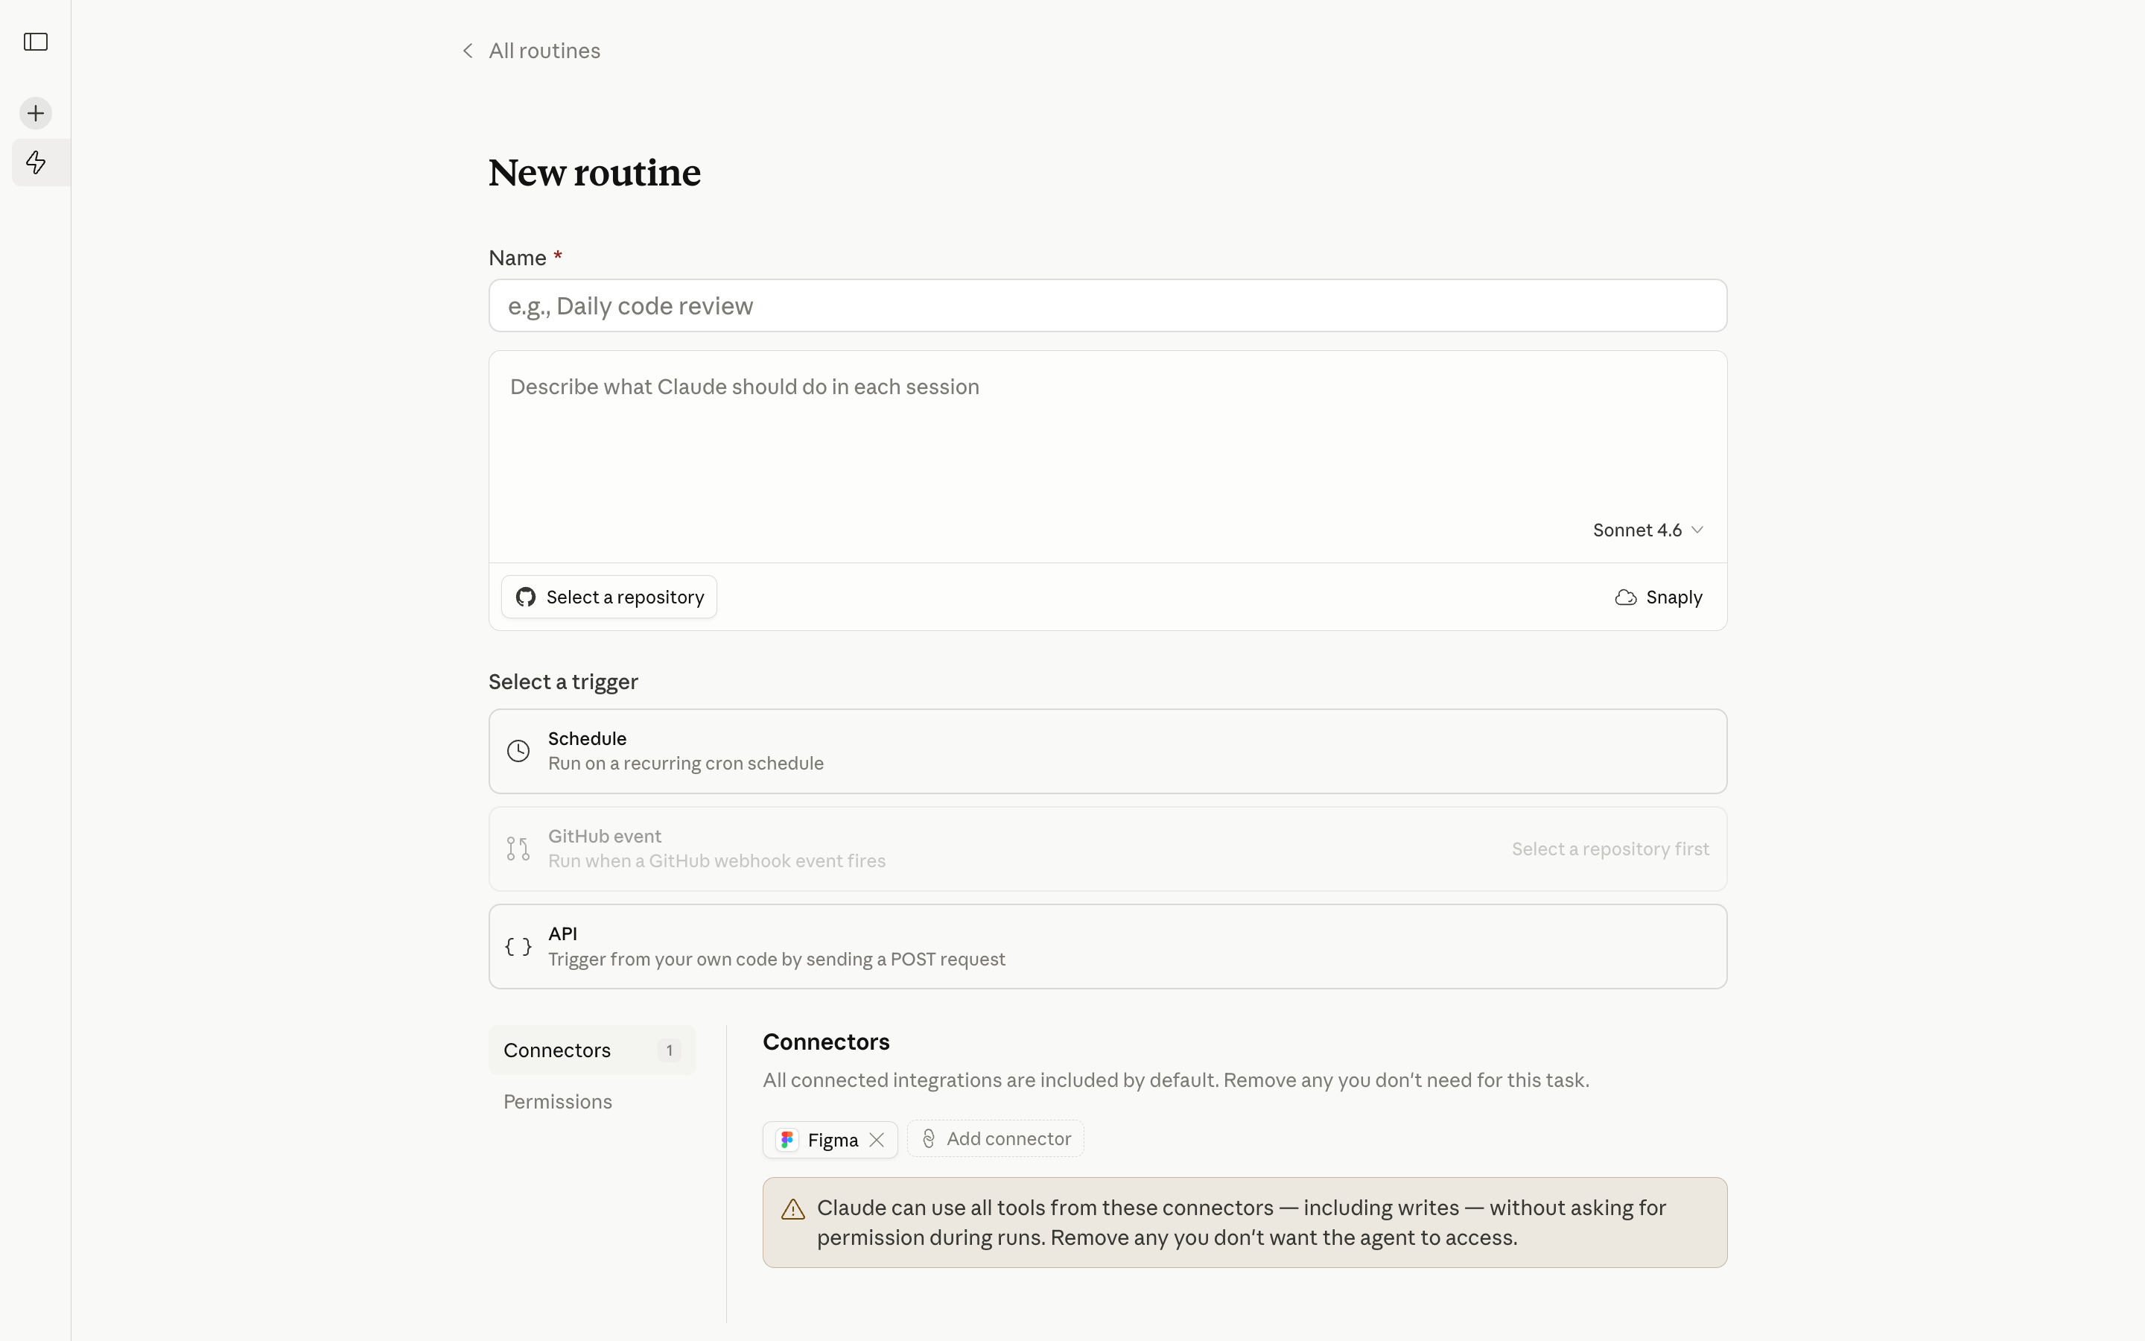
Task: Choose the Schedule trigger option
Action: (x=1107, y=751)
